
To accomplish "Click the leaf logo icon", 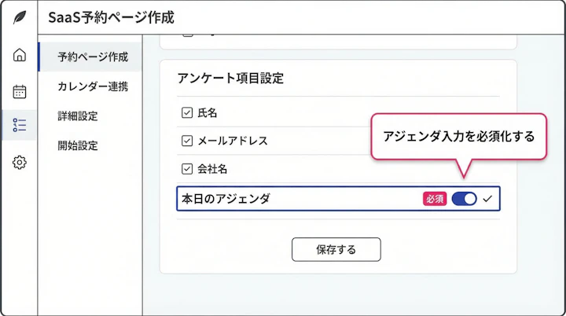I will coord(20,17).
